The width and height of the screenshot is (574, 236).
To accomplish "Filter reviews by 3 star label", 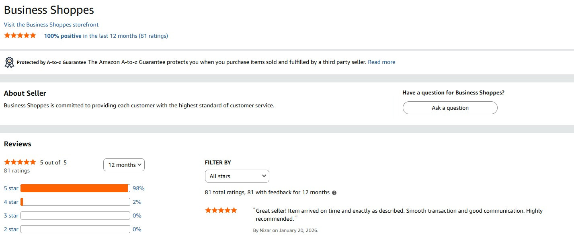I will [x=11, y=215].
